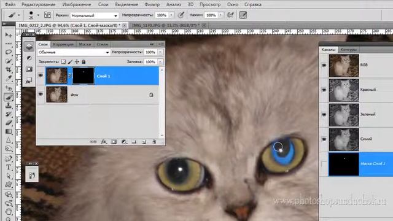
Task: Open the Фильтр menu
Action: (x=152, y=4)
